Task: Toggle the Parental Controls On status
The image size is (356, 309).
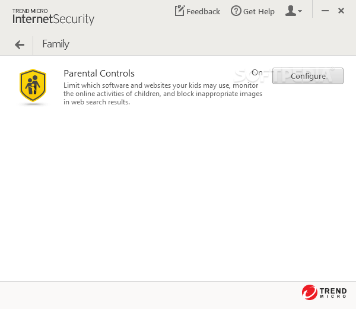Action: [257, 72]
